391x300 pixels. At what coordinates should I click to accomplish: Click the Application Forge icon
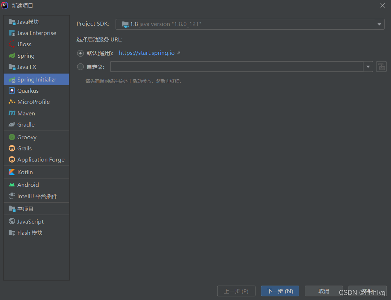pos(12,160)
